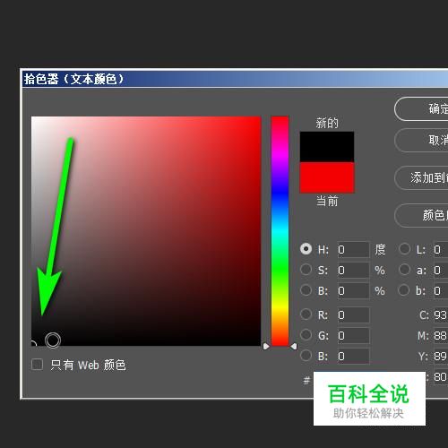Click the S percent input field

[353, 270]
